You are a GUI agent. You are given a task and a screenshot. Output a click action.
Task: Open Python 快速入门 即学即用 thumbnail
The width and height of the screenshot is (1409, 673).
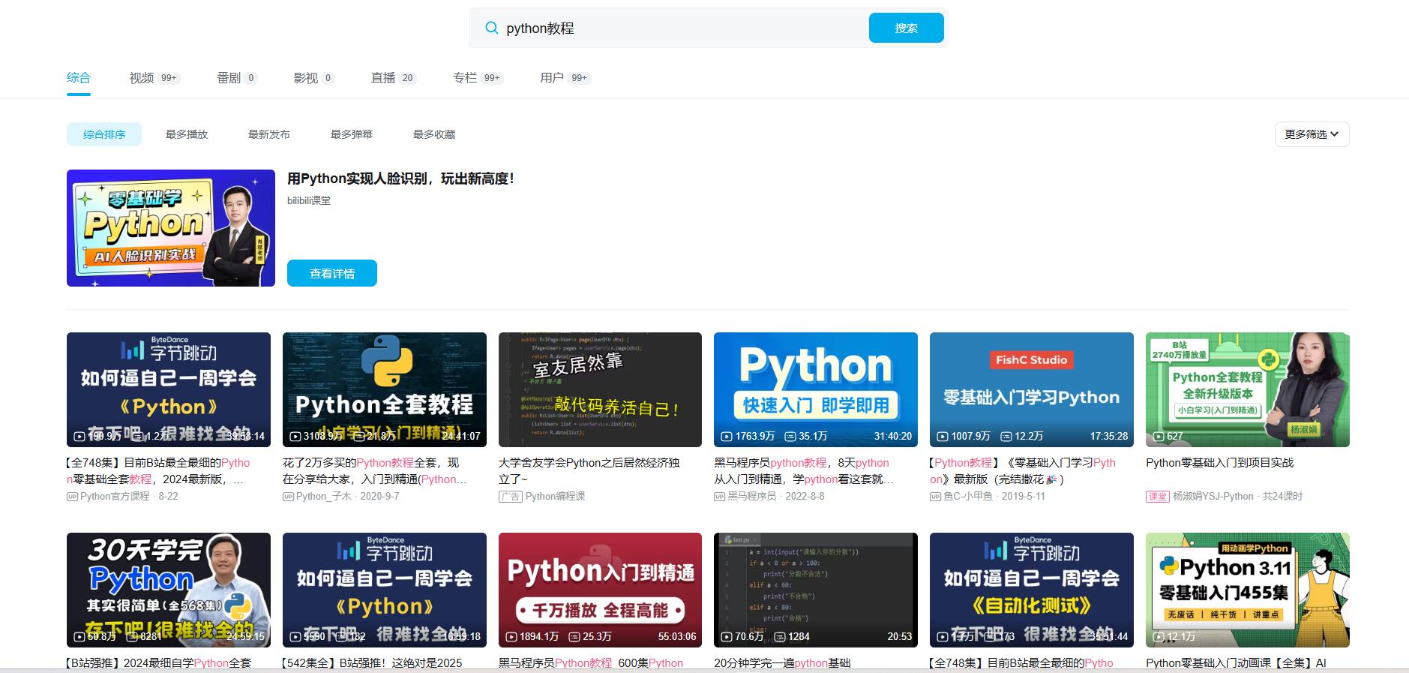click(x=816, y=389)
